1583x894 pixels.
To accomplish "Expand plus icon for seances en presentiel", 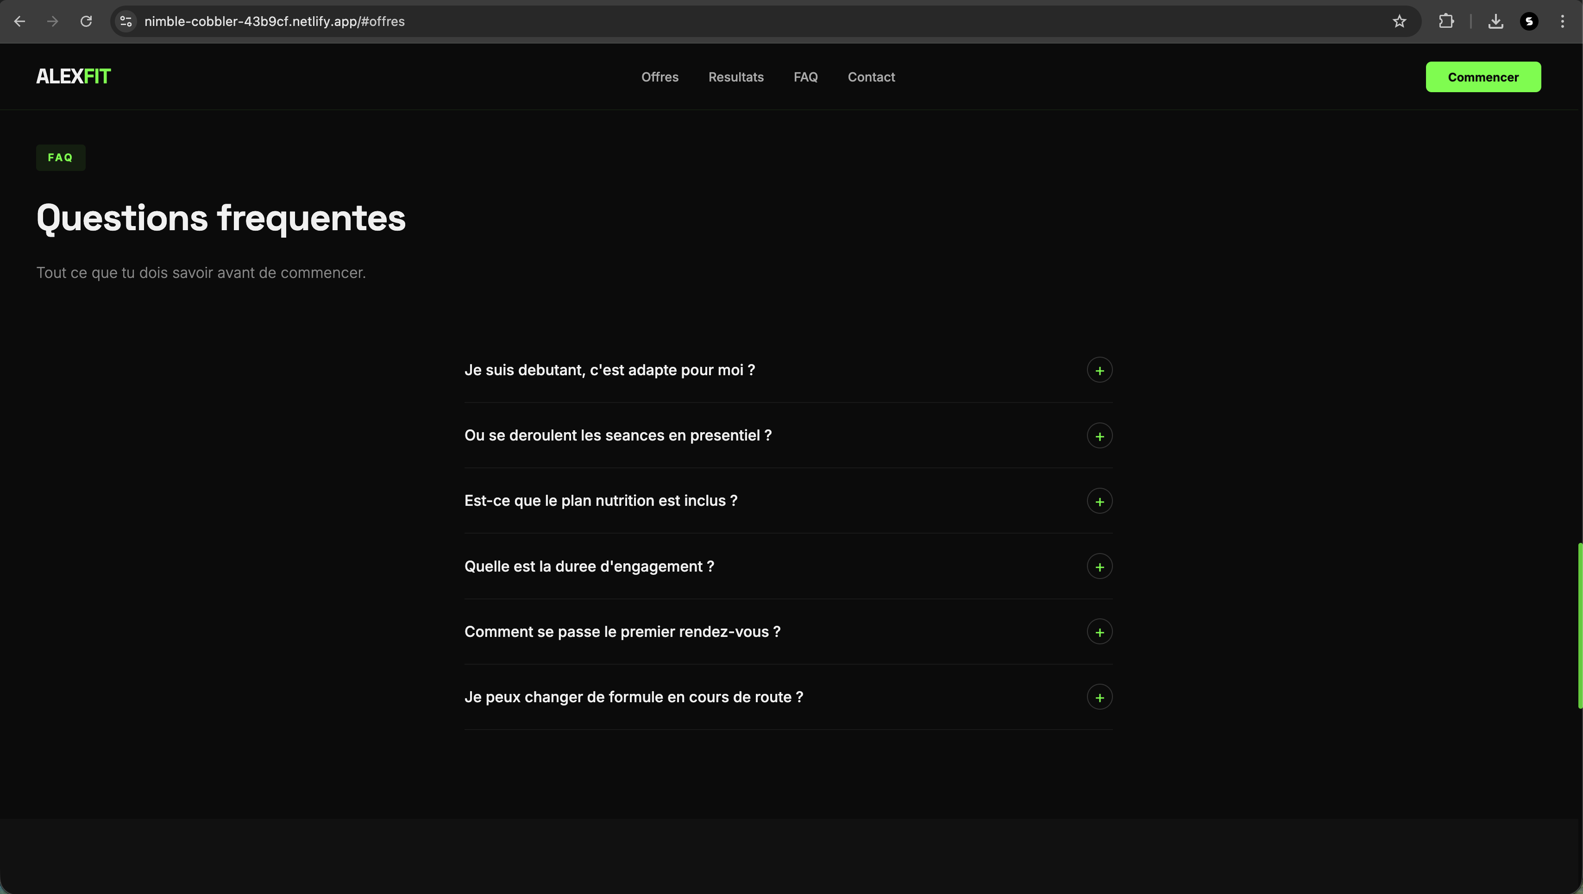I will pyautogui.click(x=1099, y=436).
